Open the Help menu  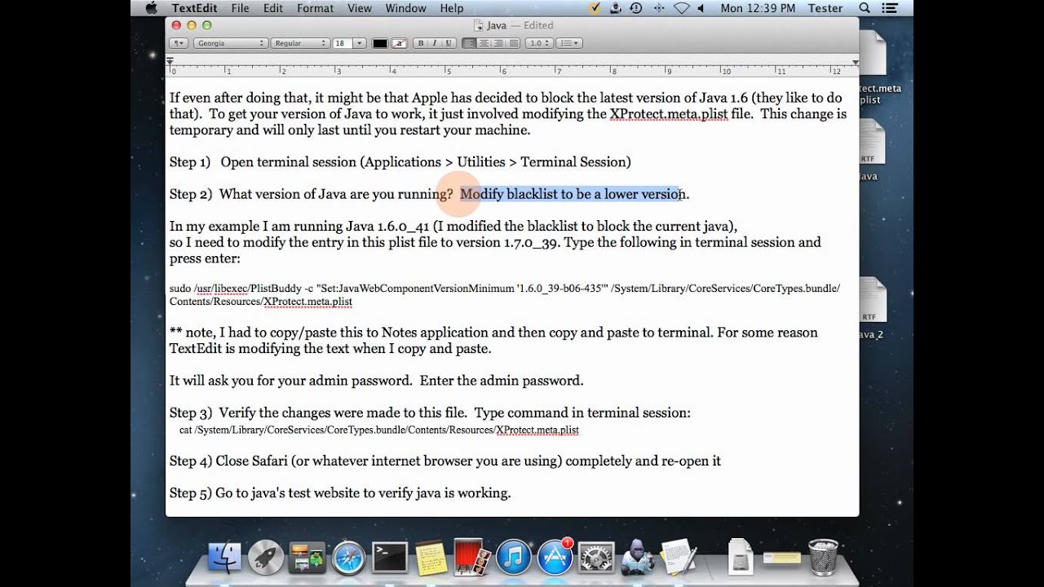click(451, 8)
